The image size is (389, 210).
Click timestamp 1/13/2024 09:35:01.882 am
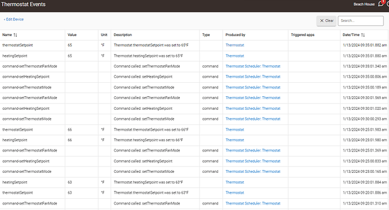pyautogui.click(x=365, y=45)
